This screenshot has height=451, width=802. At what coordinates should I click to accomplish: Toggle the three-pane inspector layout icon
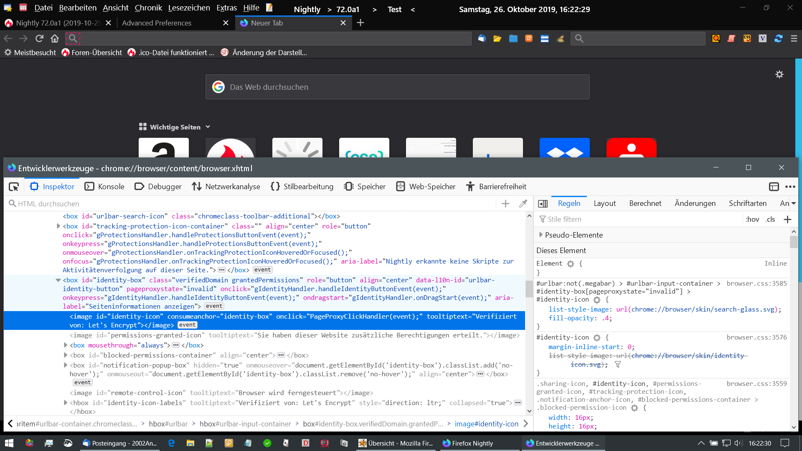coord(543,204)
